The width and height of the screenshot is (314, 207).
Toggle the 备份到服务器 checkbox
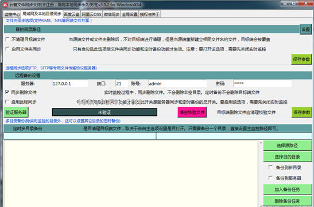pyautogui.click(x=270, y=178)
